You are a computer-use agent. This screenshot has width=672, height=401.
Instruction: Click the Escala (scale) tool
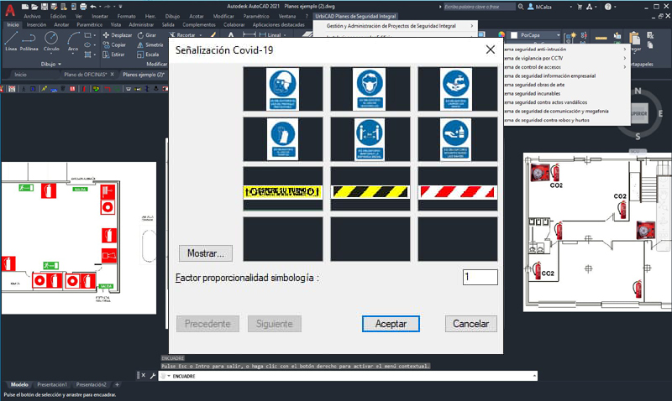(148, 55)
